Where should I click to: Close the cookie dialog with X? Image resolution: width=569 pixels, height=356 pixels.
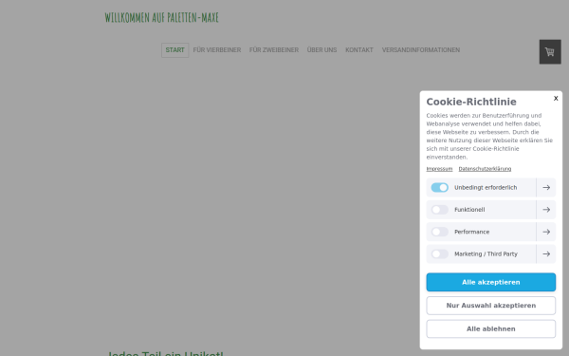pyautogui.click(x=556, y=99)
